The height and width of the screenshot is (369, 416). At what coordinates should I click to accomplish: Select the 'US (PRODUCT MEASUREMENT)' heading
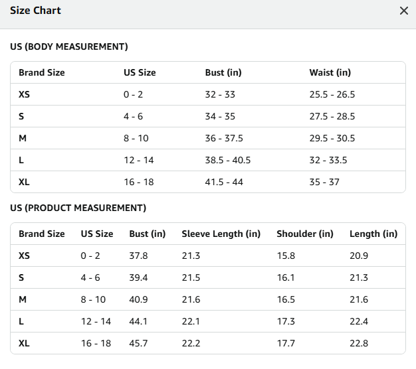[x=78, y=208]
